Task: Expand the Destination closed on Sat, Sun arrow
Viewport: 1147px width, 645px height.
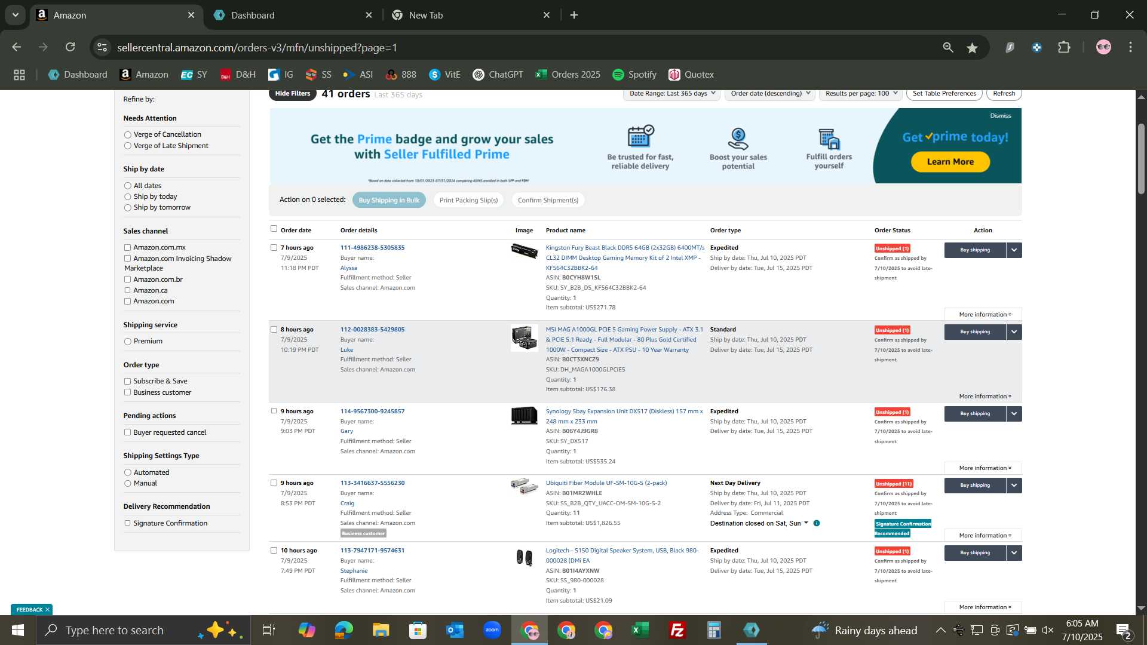Action: point(806,523)
